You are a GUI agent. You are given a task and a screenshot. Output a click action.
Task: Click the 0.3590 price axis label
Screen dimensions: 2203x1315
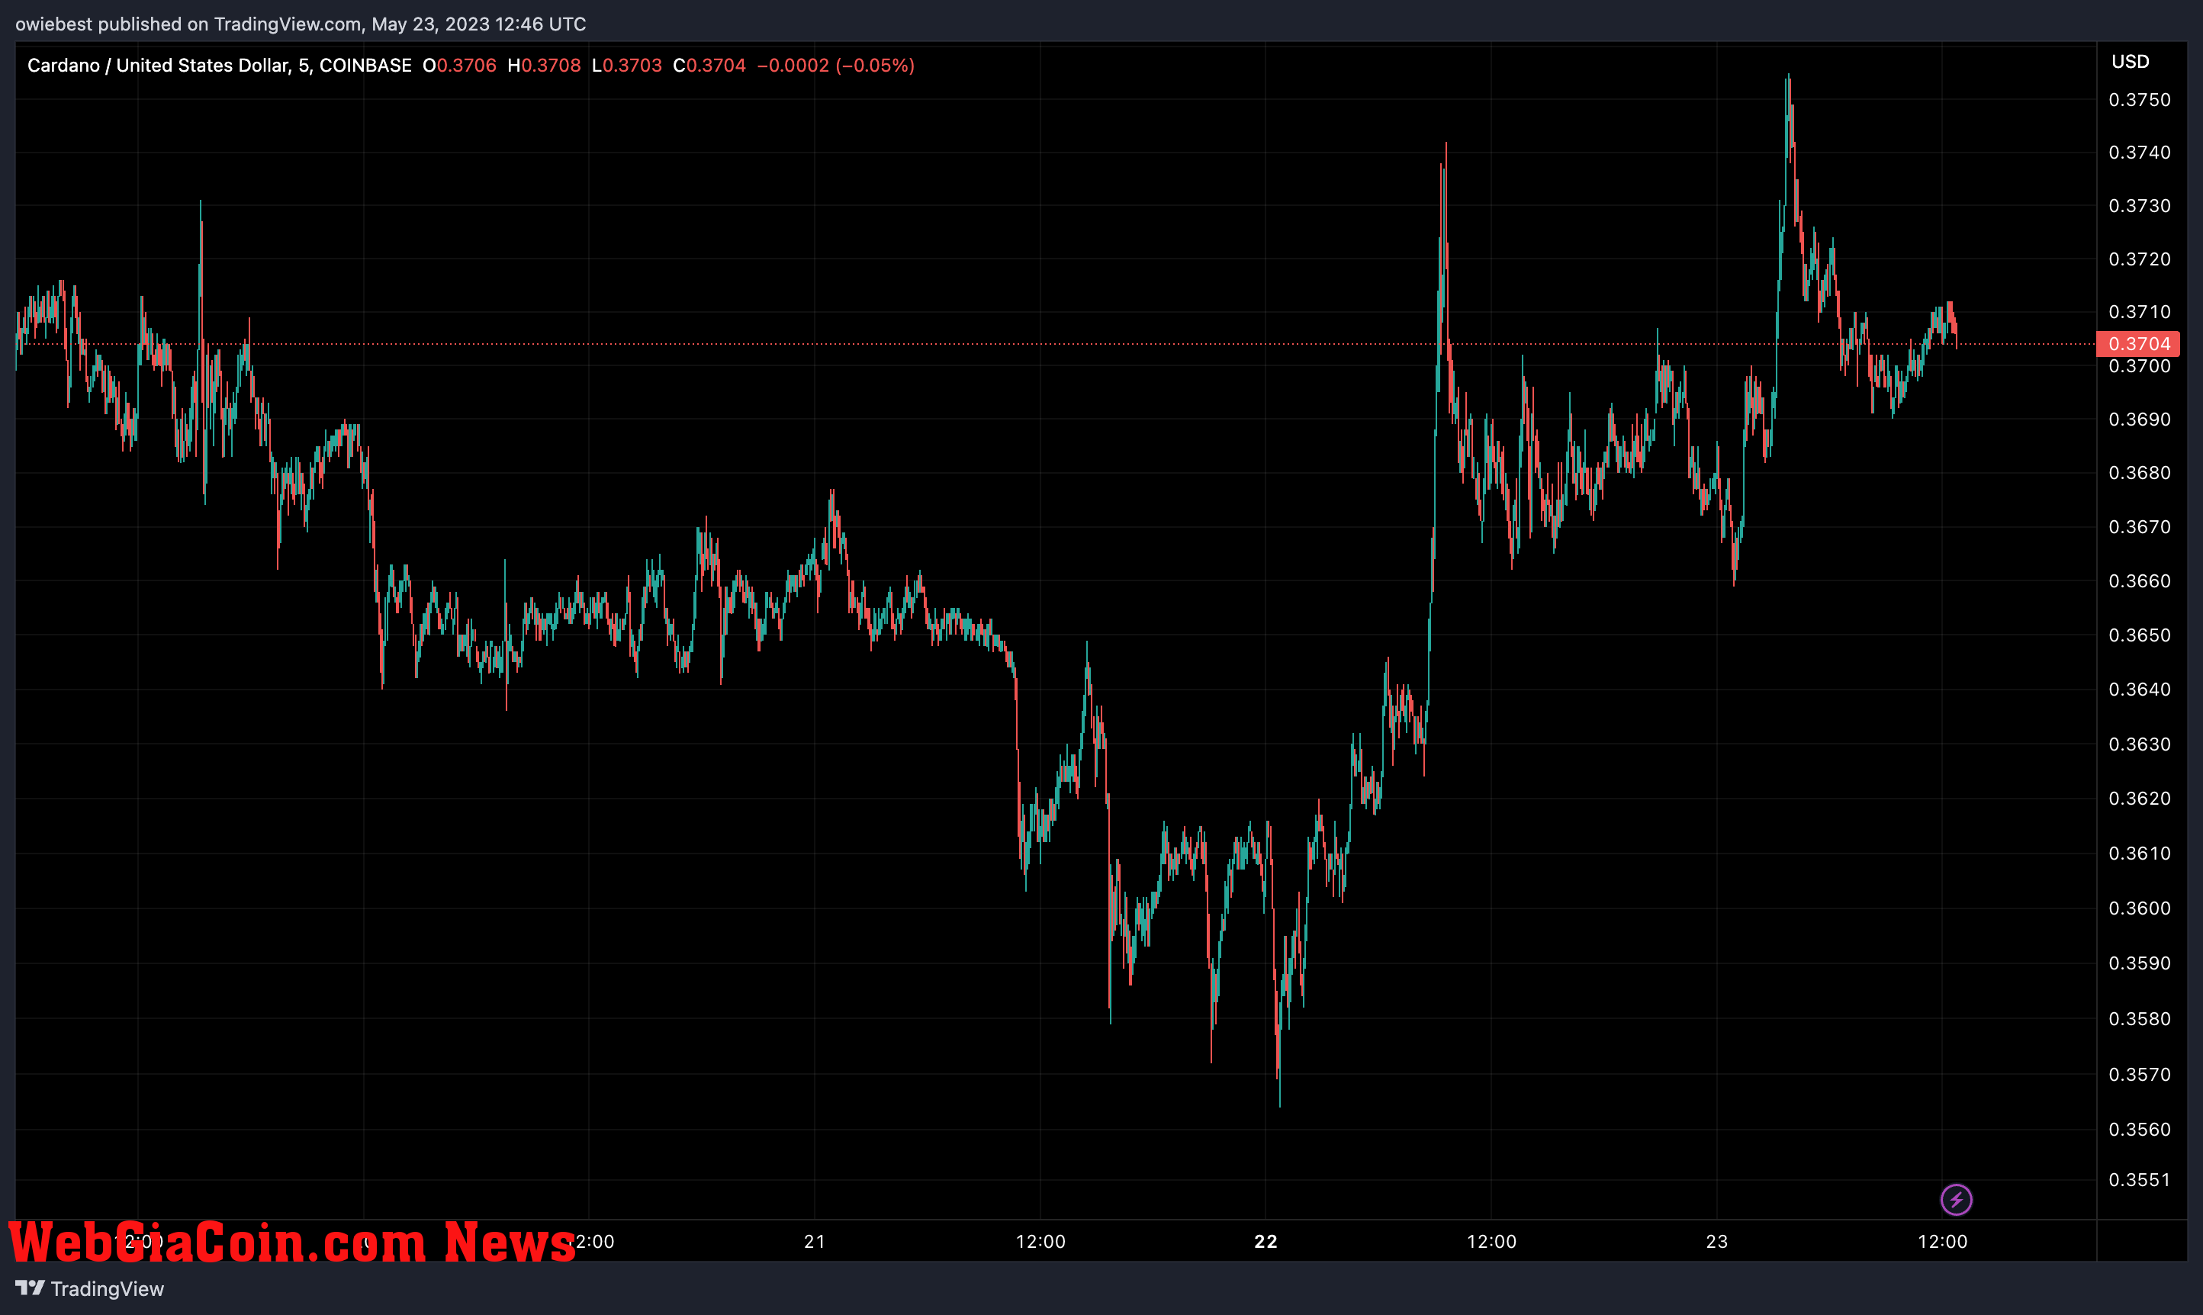pos(2139,963)
